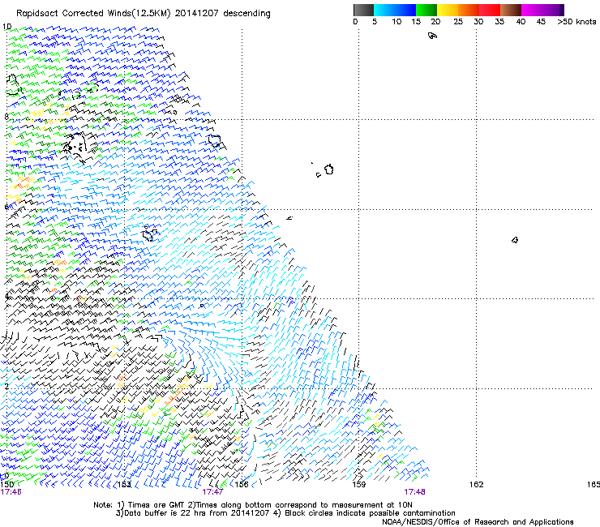Click the 'NOAA/NESDIS/Office of Research and Applications' credit
This screenshot has height=527, width=600.
[x=478, y=522]
